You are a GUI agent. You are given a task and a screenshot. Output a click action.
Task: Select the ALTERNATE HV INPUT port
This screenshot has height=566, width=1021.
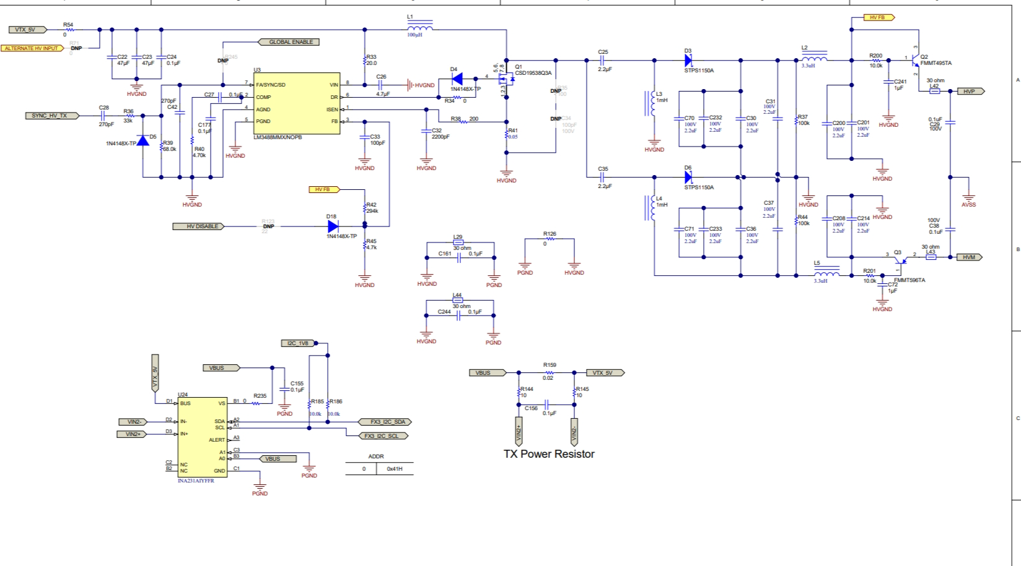point(32,48)
